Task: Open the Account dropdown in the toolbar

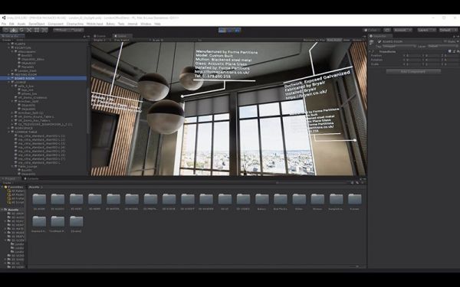Action: 402,30
